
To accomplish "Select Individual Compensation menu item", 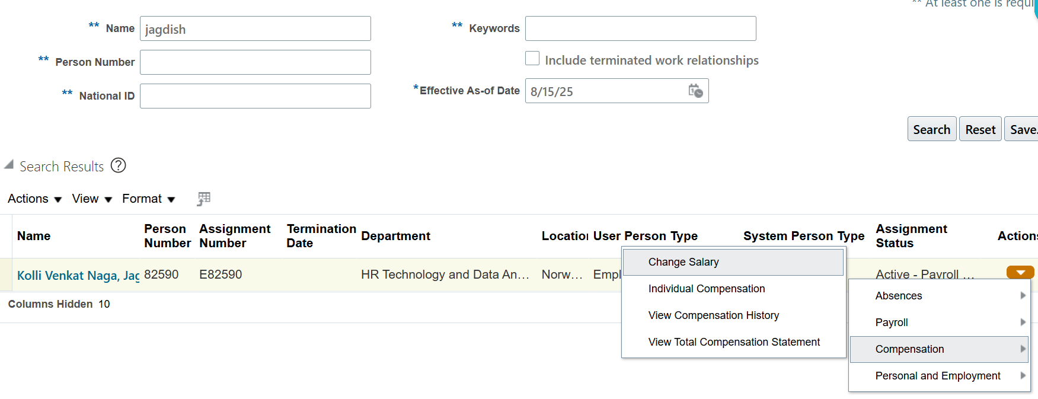I will click(x=733, y=289).
